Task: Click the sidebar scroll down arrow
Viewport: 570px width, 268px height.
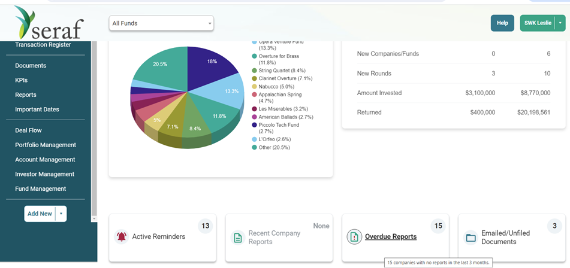Action: (94, 219)
